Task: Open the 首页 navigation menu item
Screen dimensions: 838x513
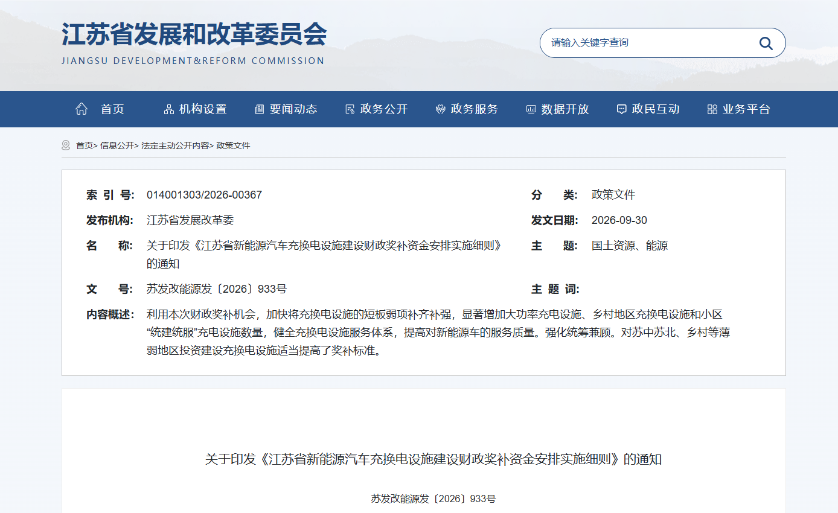Action: [x=112, y=109]
